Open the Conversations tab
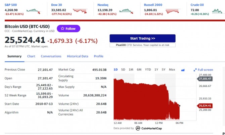The image size is (225, 135). click(x=51, y=56)
